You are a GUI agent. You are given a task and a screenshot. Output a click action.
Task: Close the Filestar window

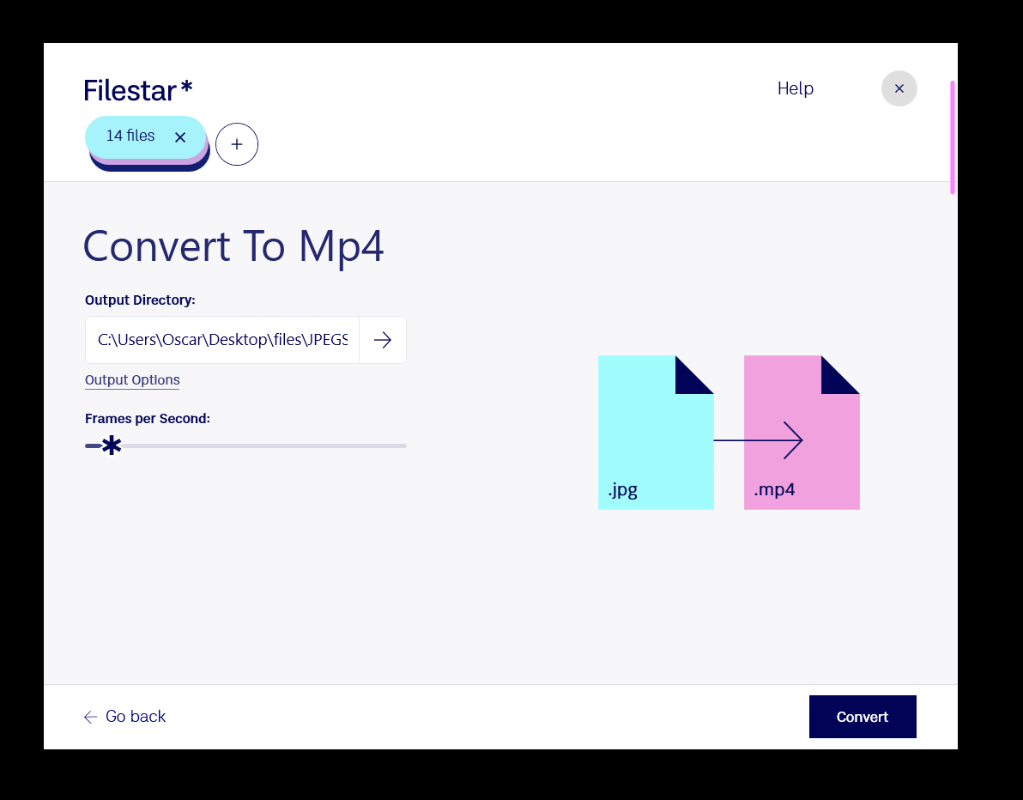(899, 88)
